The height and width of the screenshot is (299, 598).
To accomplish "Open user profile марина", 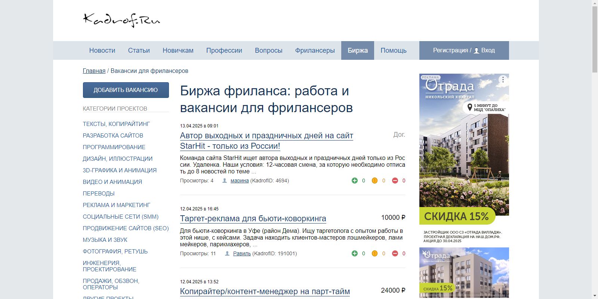I will [240, 181].
